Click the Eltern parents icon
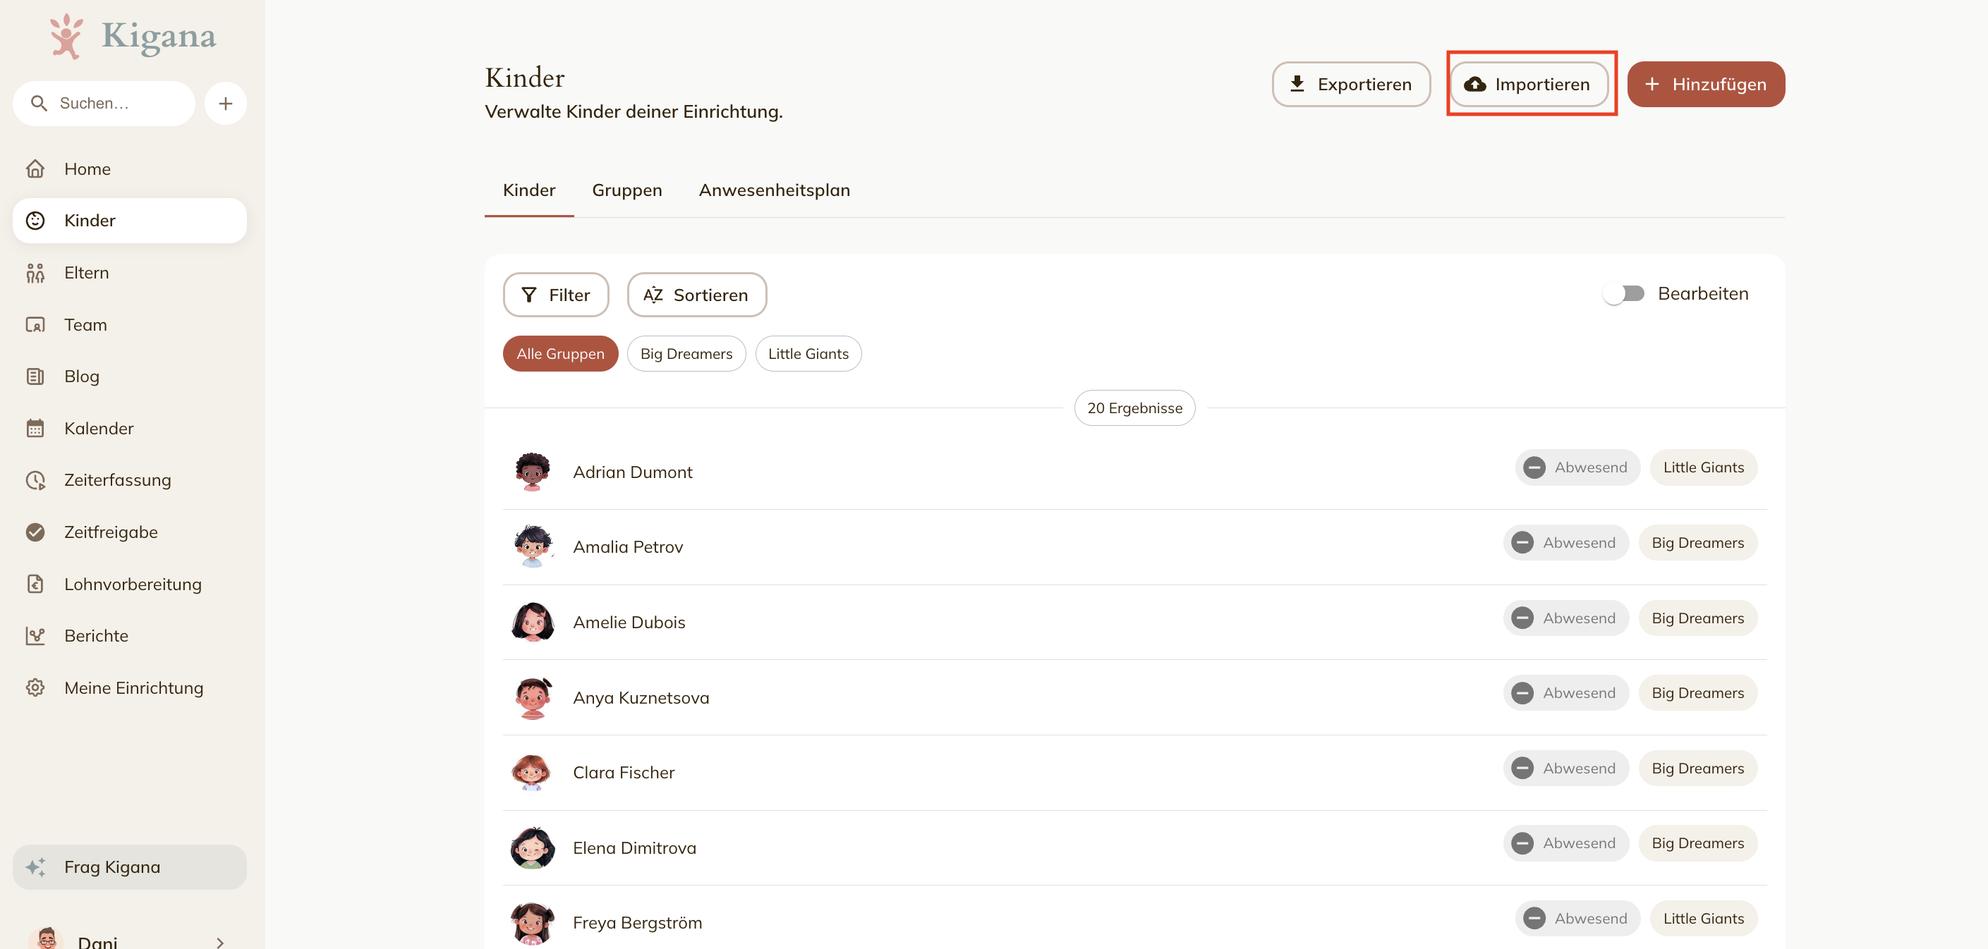Screen dimensions: 1988x949 [35, 272]
